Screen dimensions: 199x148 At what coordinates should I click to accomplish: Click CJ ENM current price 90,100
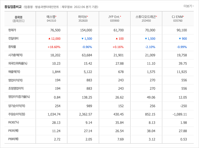[182, 30]
